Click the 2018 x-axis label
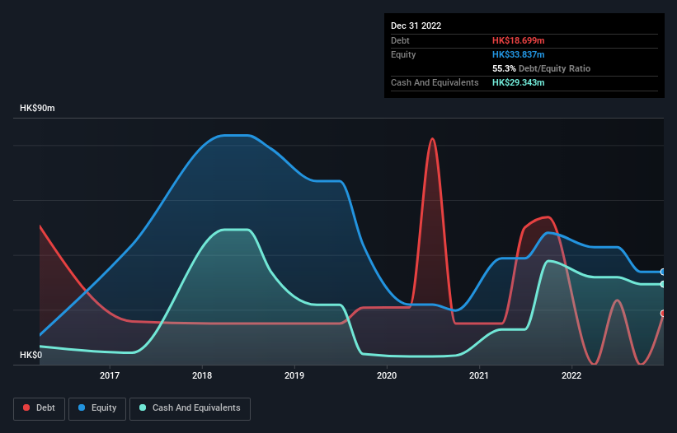Image resolution: width=677 pixels, height=433 pixels. (x=202, y=375)
